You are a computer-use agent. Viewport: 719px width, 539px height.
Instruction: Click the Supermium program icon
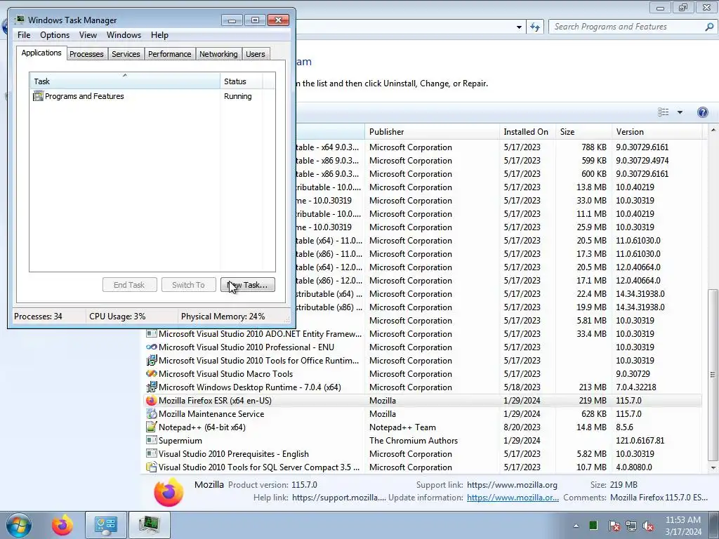[x=152, y=441]
